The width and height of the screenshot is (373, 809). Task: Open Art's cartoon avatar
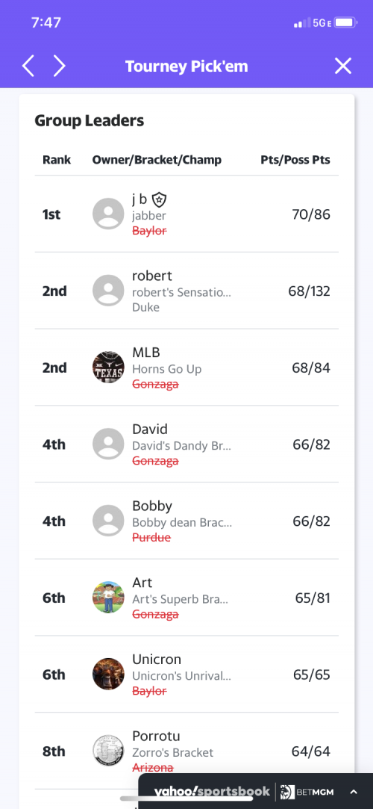click(108, 598)
